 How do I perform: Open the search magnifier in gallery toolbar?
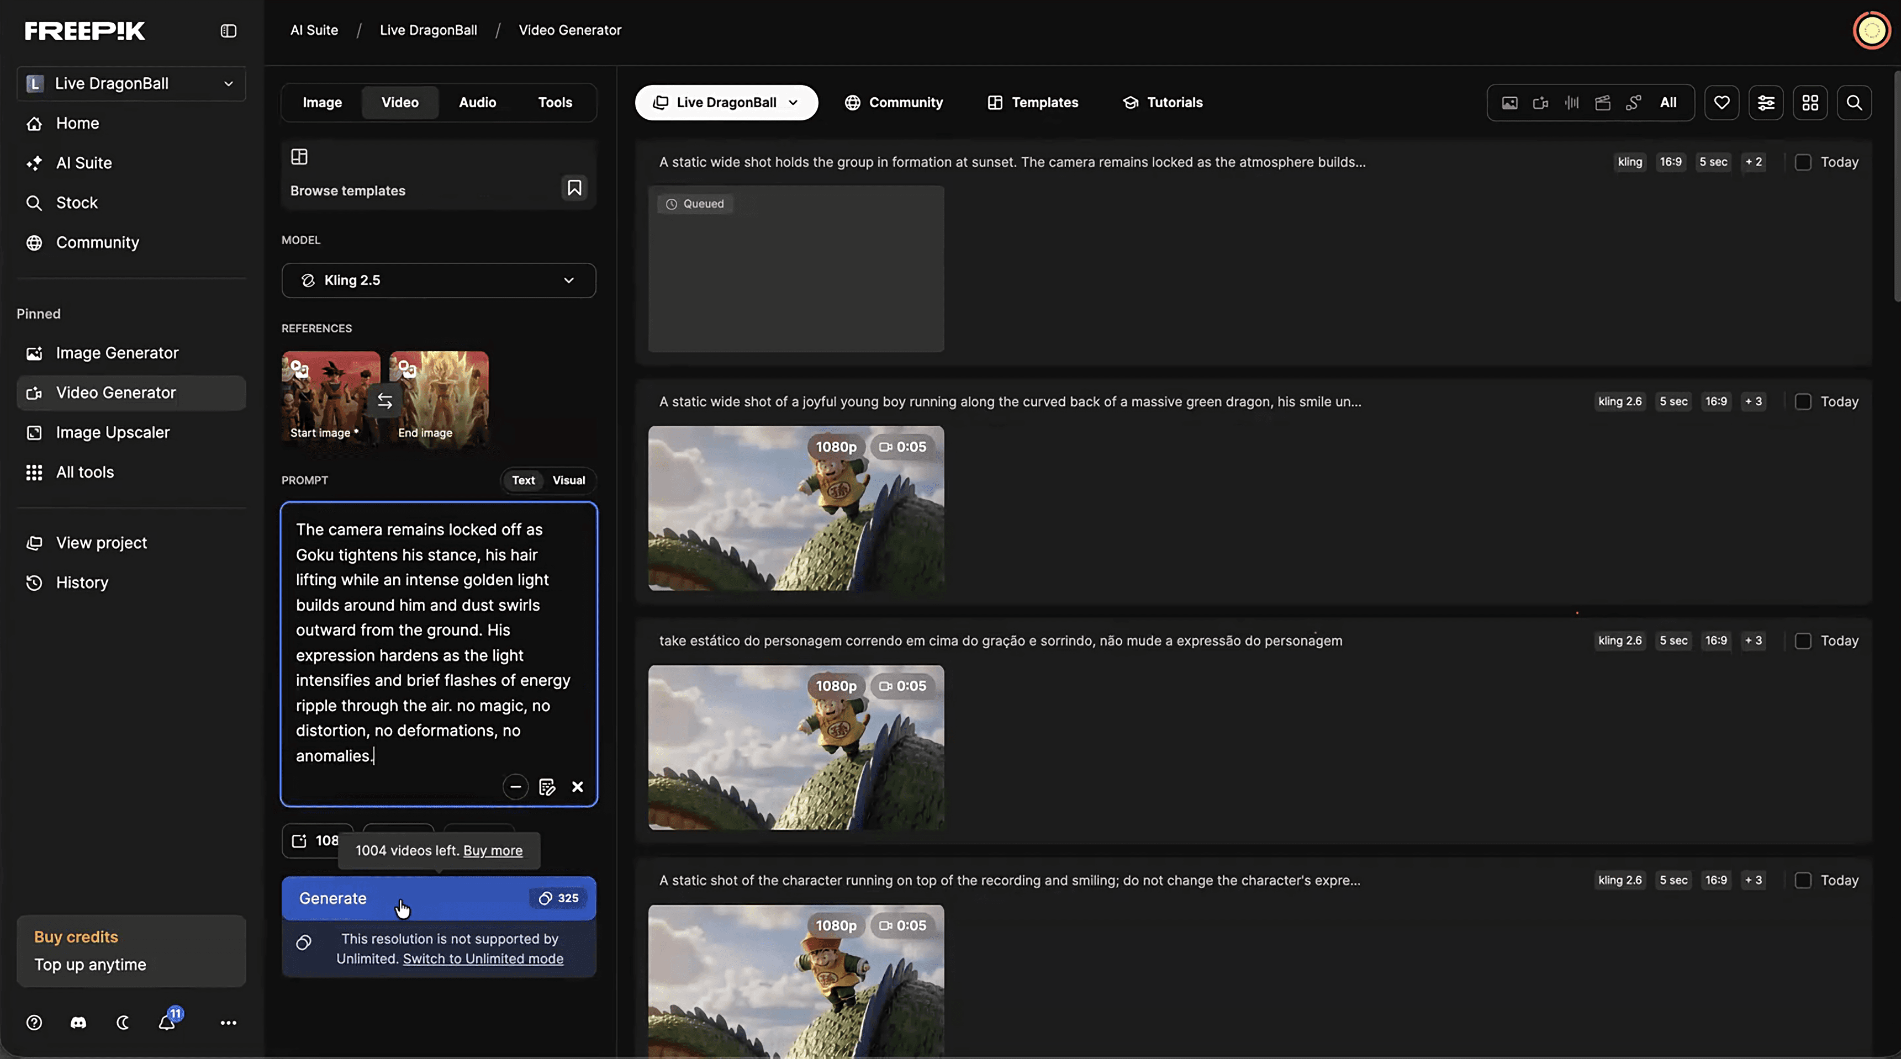tap(1854, 103)
